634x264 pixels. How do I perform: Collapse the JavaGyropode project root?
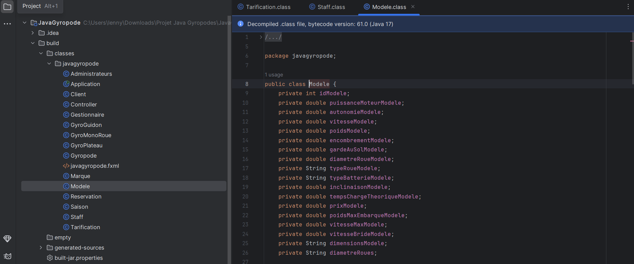(x=25, y=23)
